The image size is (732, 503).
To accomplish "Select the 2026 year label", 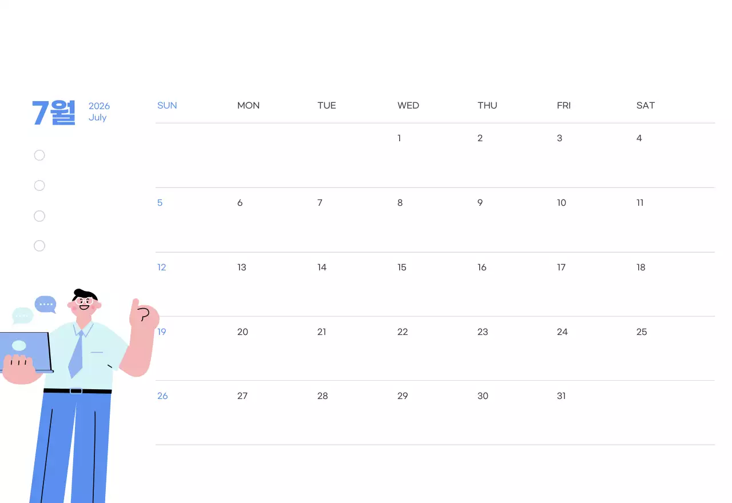I will [99, 106].
